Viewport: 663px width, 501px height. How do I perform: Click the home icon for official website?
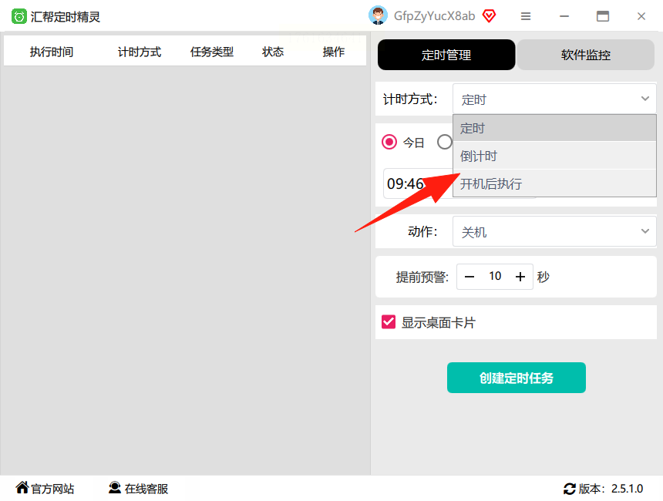pos(22,487)
